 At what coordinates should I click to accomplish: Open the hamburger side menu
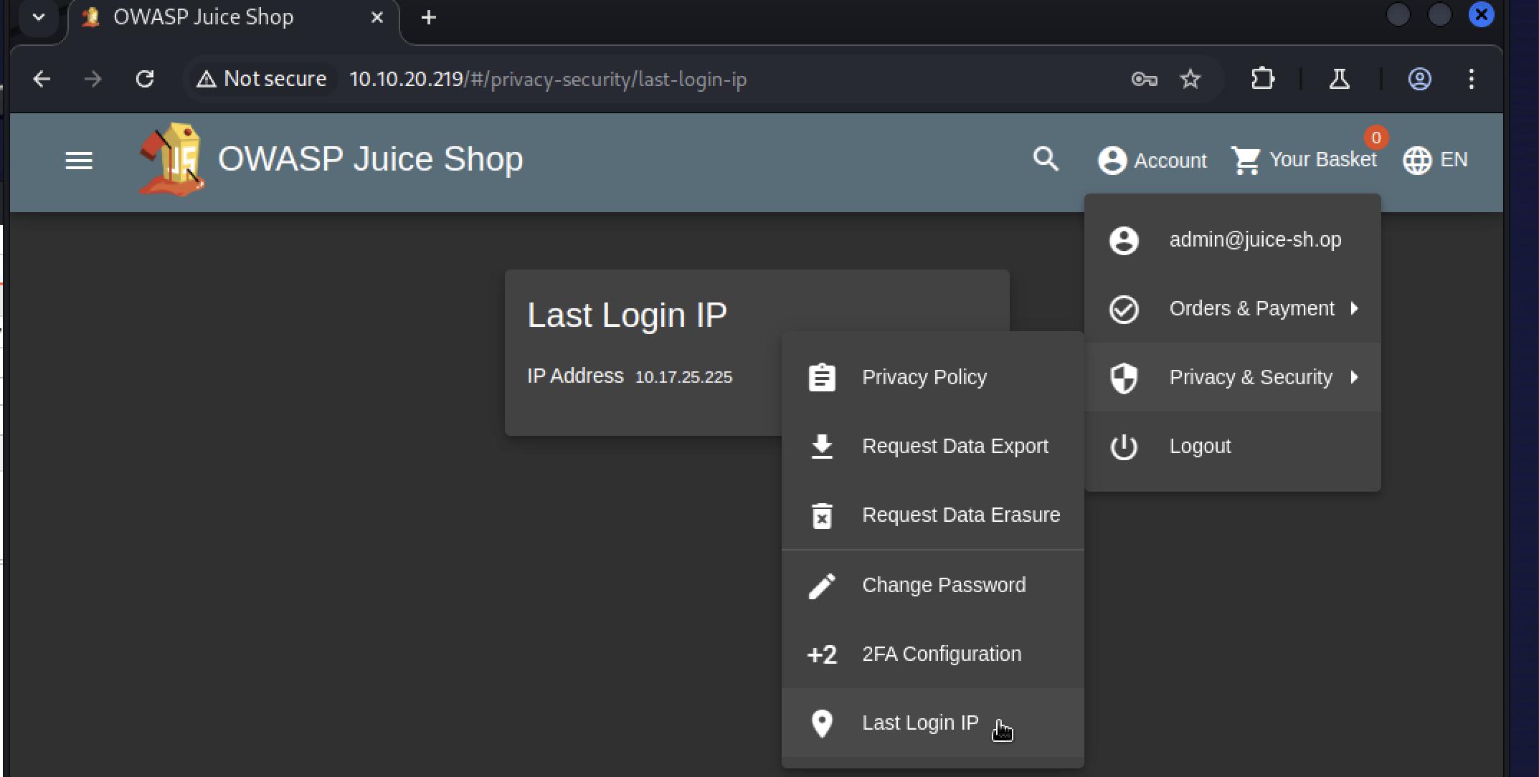click(x=79, y=161)
